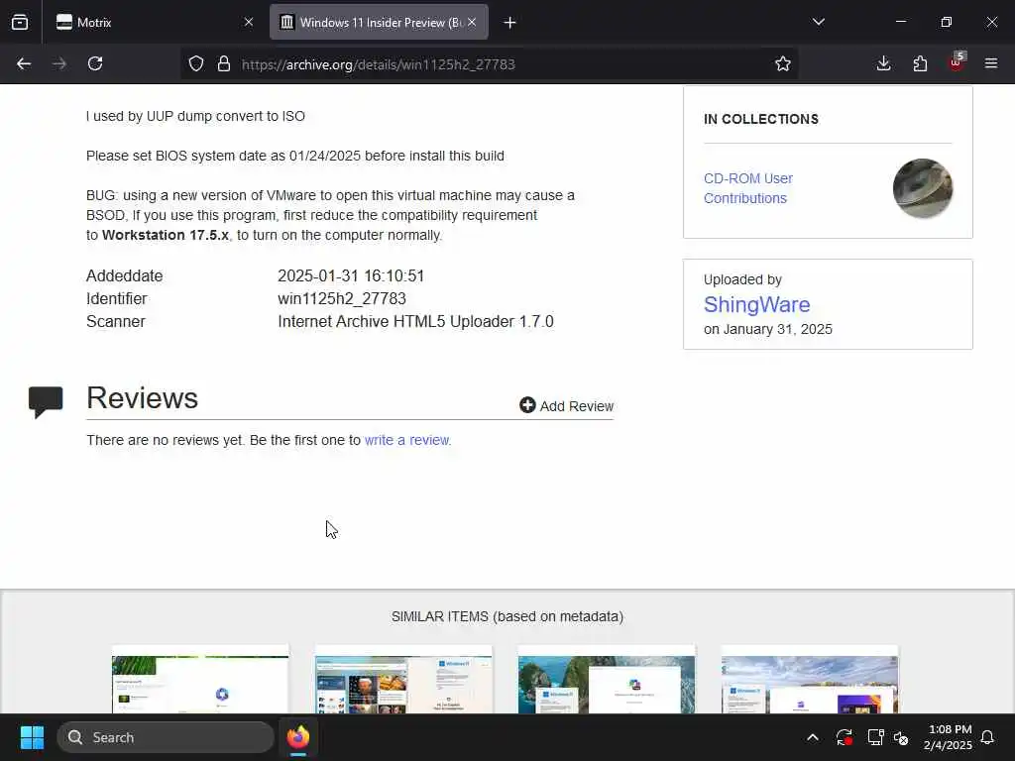Image resolution: width=1015 pixels, height=761 pixels.
Task: Open the tracking protection shield icon
Action: click(x=196, y=63)
